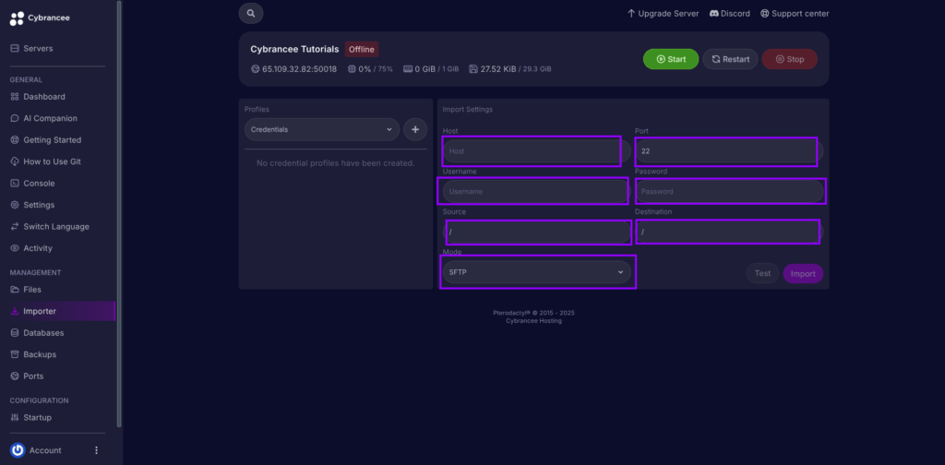
Task: Click the disk usage save icon
Action: tap(473, 68)
